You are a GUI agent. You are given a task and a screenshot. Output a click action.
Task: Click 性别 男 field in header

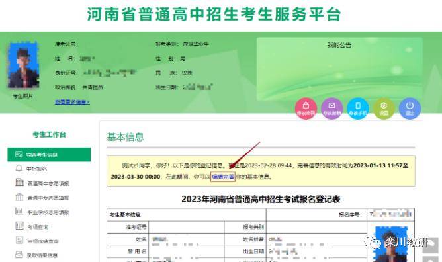click(171, 59)
